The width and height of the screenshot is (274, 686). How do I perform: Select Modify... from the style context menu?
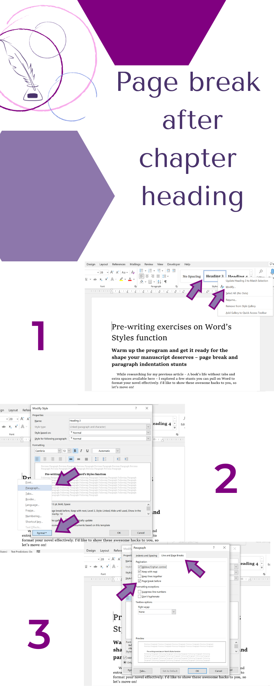(231, 287)
